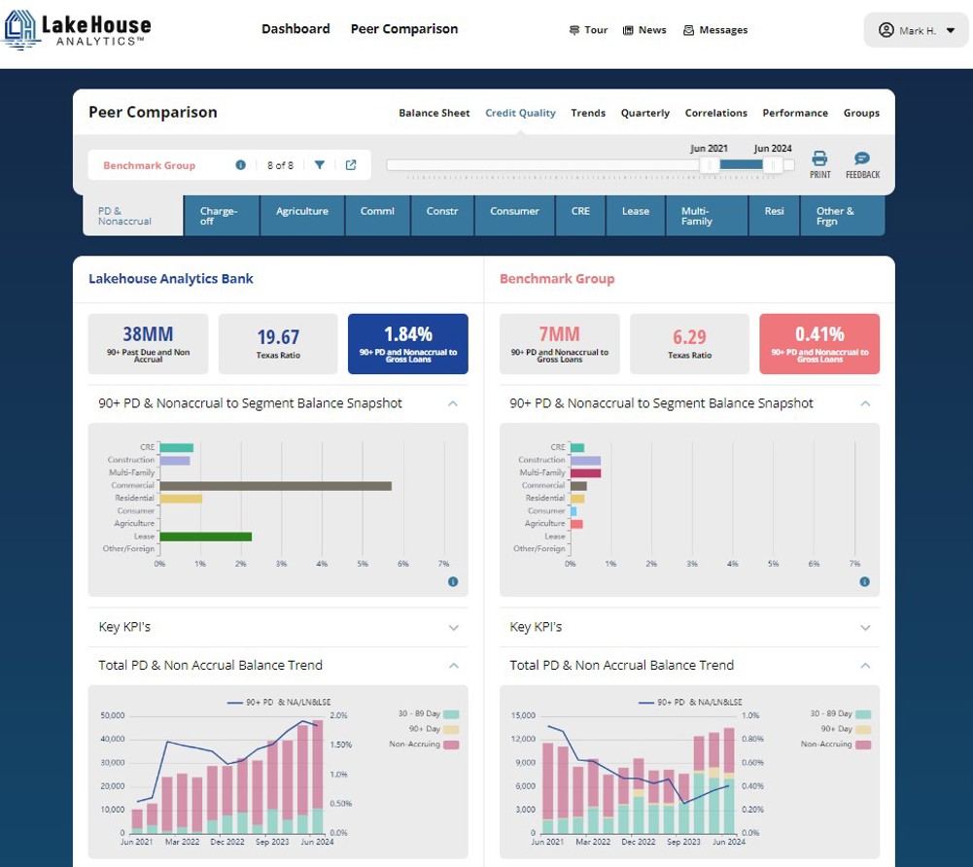The width and height of the screenshot is (973, 867).
Task: Select the Consumer tab
Action: (x=514, y=216)
